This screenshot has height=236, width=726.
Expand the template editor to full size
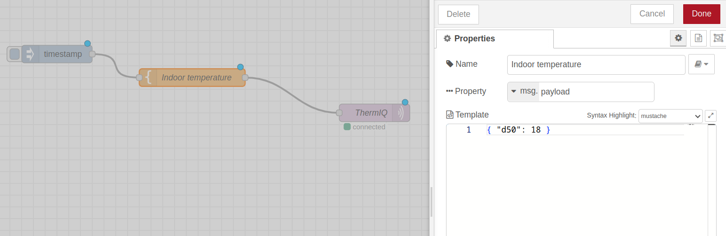pyautogui.click(x=710, y=116)
